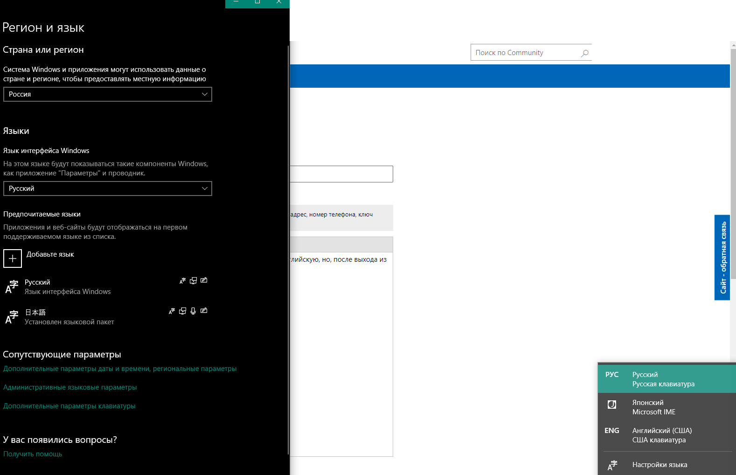The height and width of the screenshot is (475, 736).
Task: Click microphone speech icon on 日本語 row
Action: pyautogui.click(x=193, y=311)
